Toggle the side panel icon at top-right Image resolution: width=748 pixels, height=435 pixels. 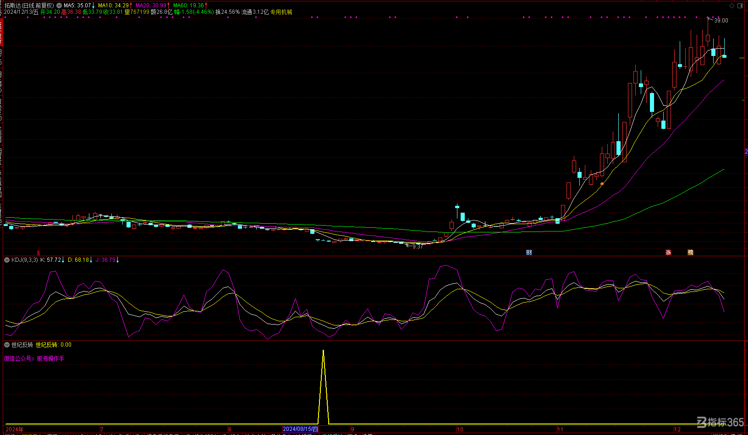(740, 6)
